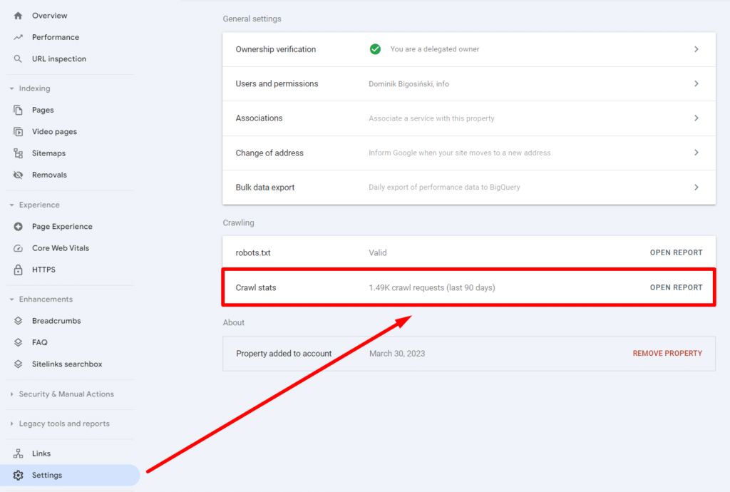Open the robots.txt report
This screenshot has width=730, height=492.
[x=676, y=252]
